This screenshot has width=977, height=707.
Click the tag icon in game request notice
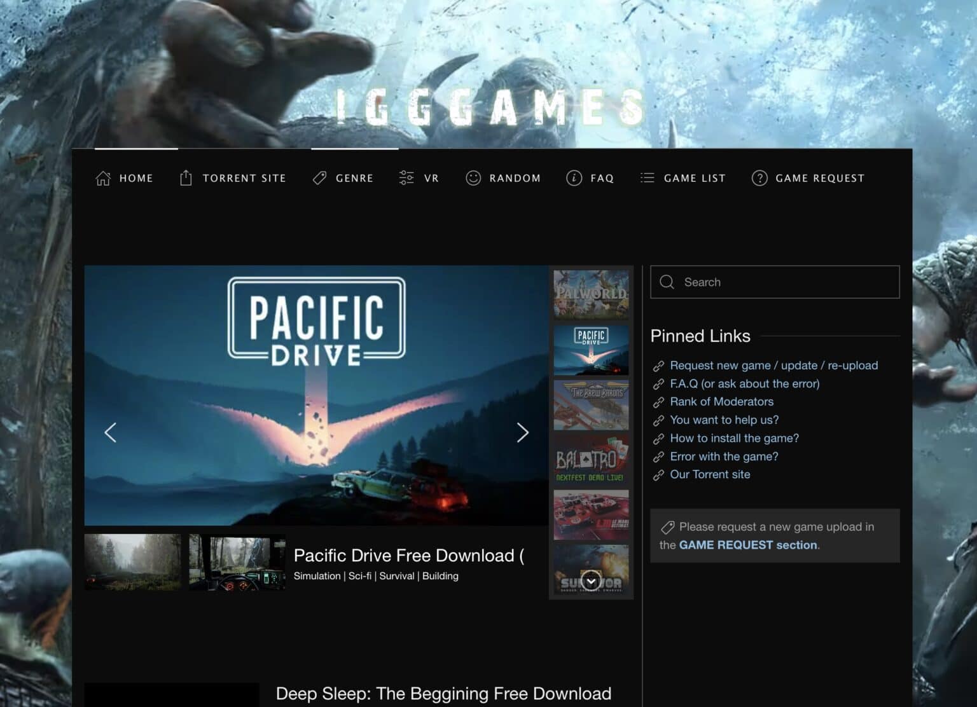(667, 528)
